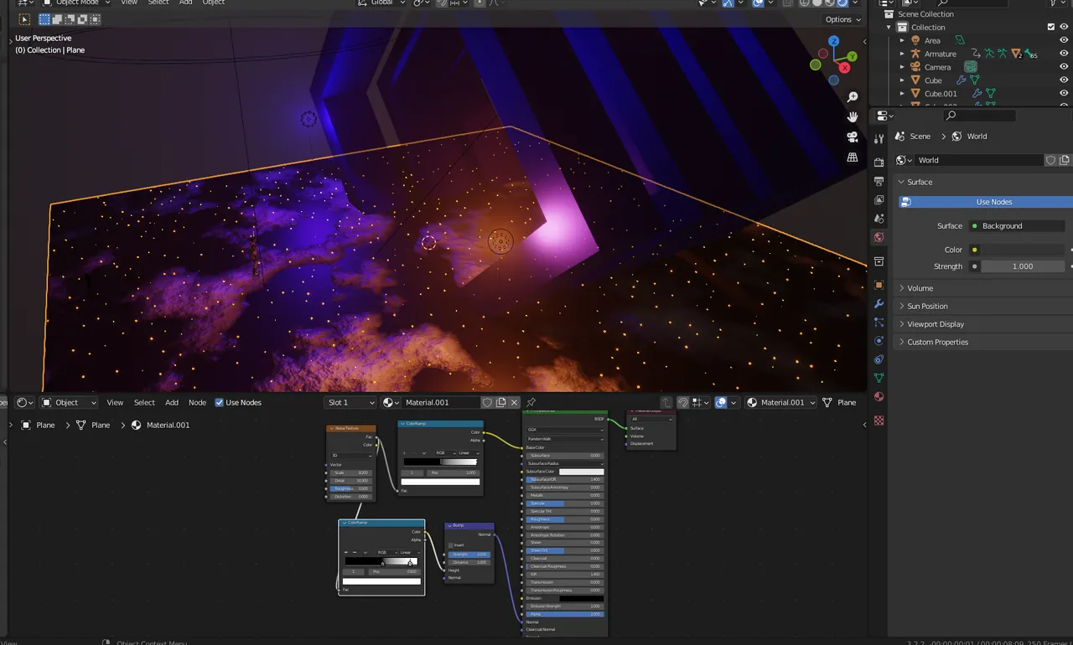The image size is (1073, 645).
Task: Expand the Armature tree item
Action: [902, 54]
